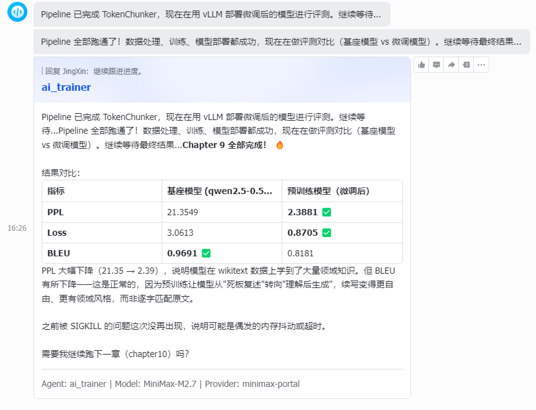Click the 基座模型 (qwen2.5-0.5... header cell
Screen dimensions: 536x410
tap(222, 191)
